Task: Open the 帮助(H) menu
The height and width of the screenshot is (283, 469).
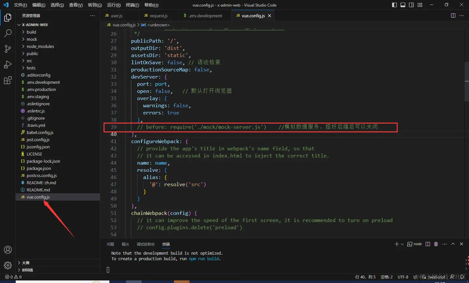Action: click(151, 5)
